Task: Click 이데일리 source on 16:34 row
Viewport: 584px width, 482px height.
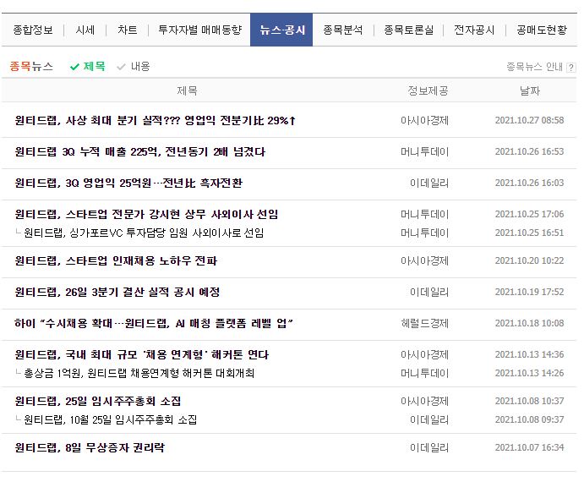Action: click(x=429, y=447)
